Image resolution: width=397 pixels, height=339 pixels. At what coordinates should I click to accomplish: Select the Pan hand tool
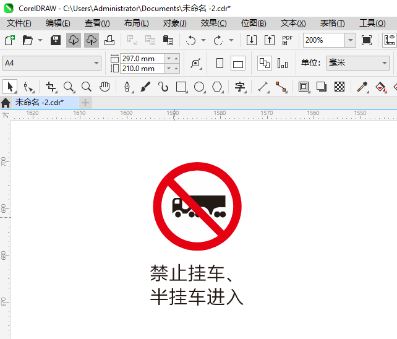pos(105,87)
